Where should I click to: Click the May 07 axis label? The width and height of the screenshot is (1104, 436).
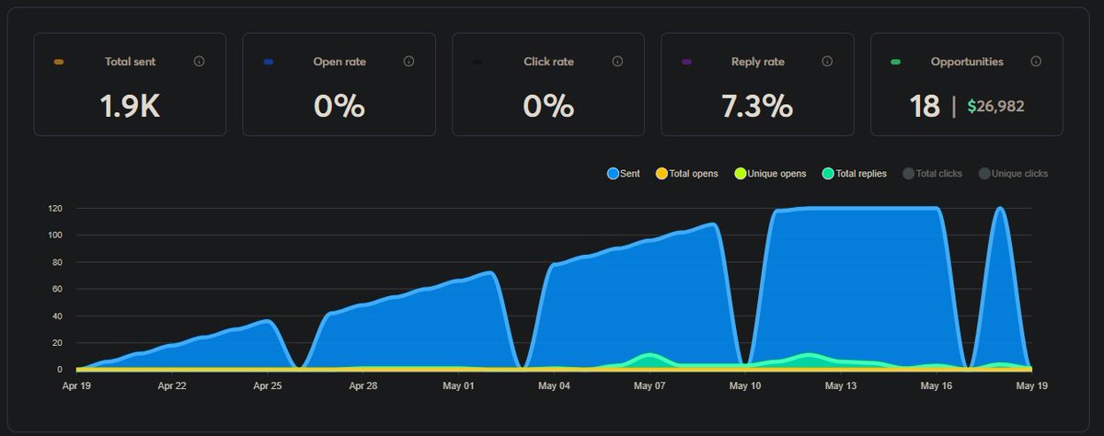click(650, 386)
